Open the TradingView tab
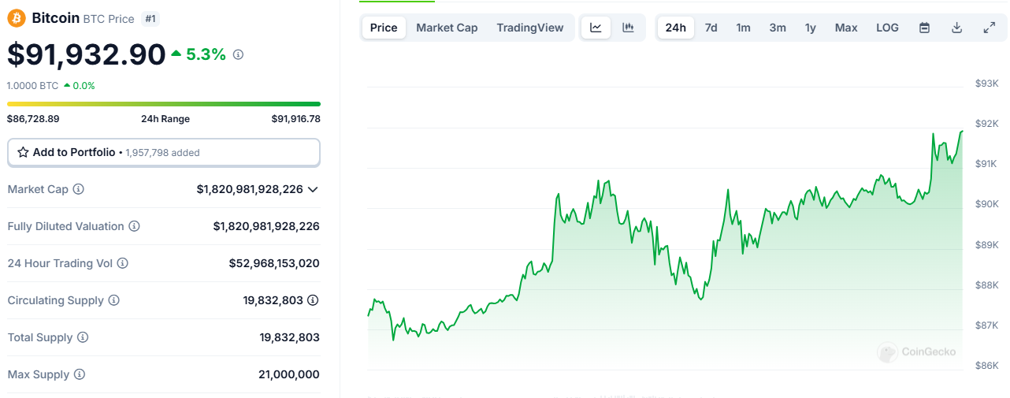 pyautogui.click(x=529, y=28)
